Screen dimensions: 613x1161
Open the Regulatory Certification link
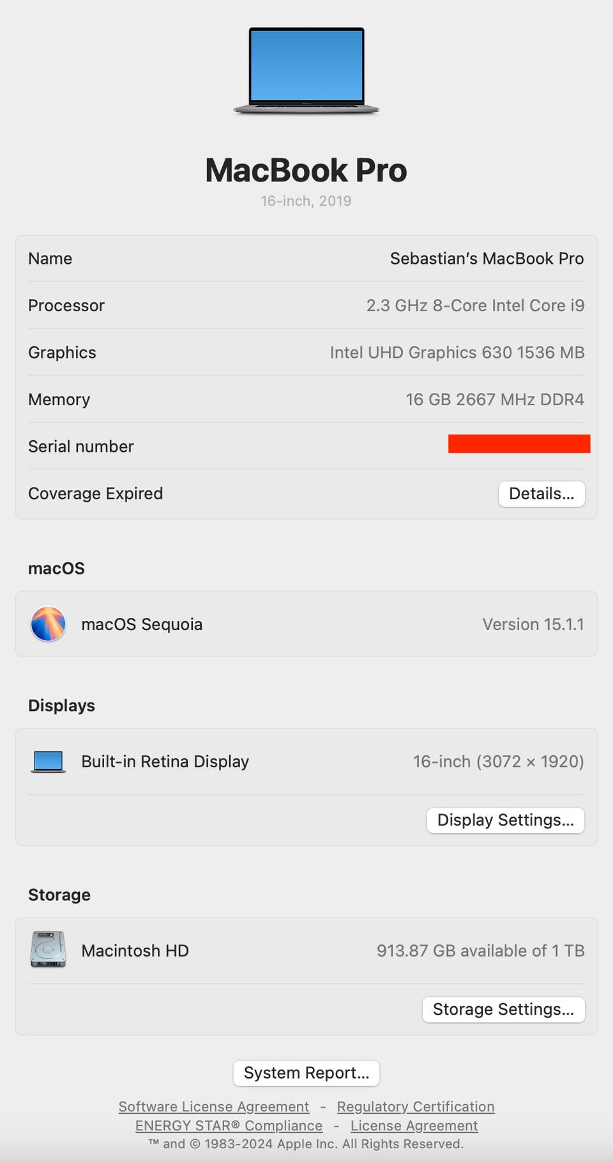[x=416, y=1107]
